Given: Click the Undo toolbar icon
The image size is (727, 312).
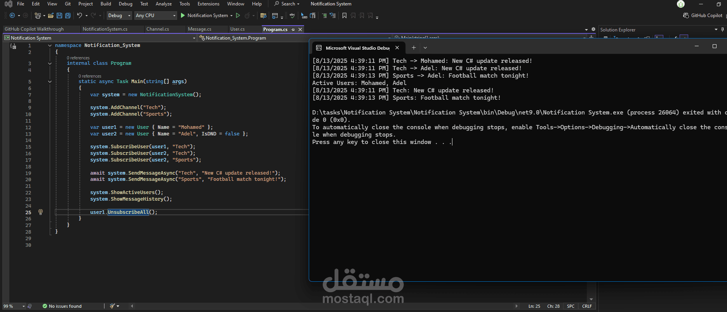Looking at the screenshot, I should pos(79,16).
